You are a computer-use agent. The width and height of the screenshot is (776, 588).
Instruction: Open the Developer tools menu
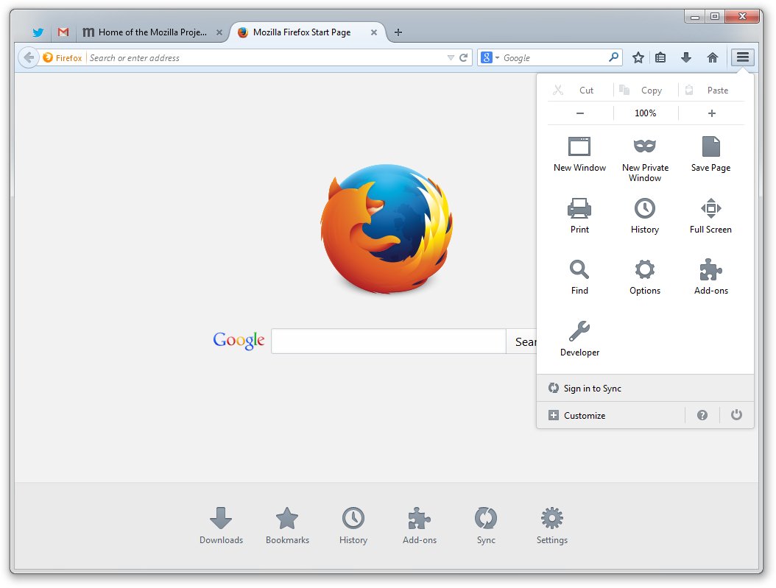click(x=579, y=339)
